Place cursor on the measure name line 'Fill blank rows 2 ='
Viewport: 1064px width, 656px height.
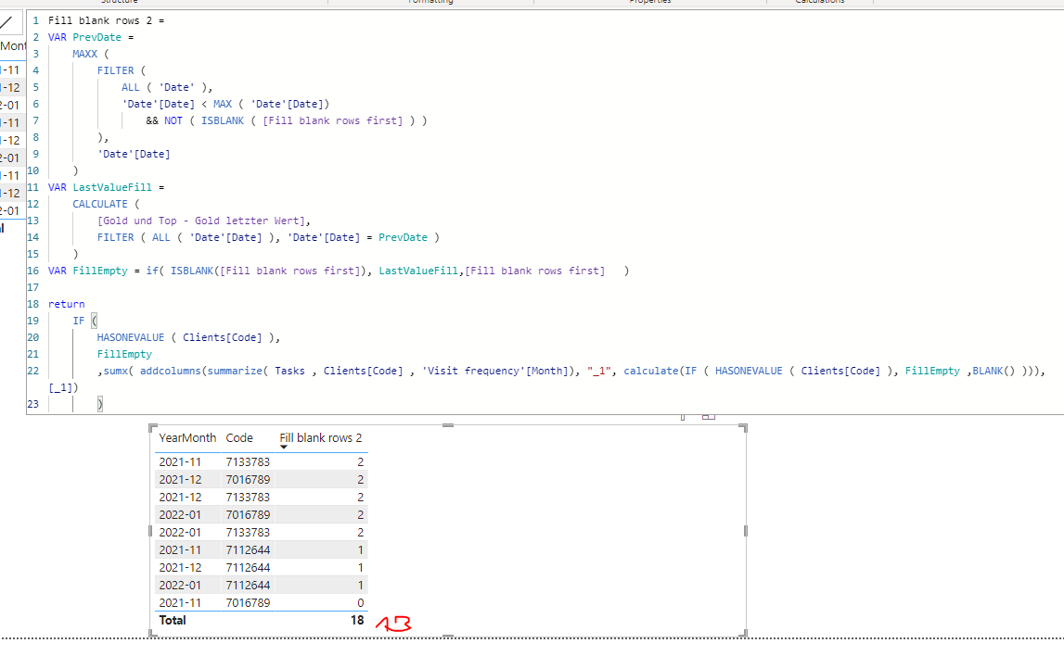pos(107,20)
